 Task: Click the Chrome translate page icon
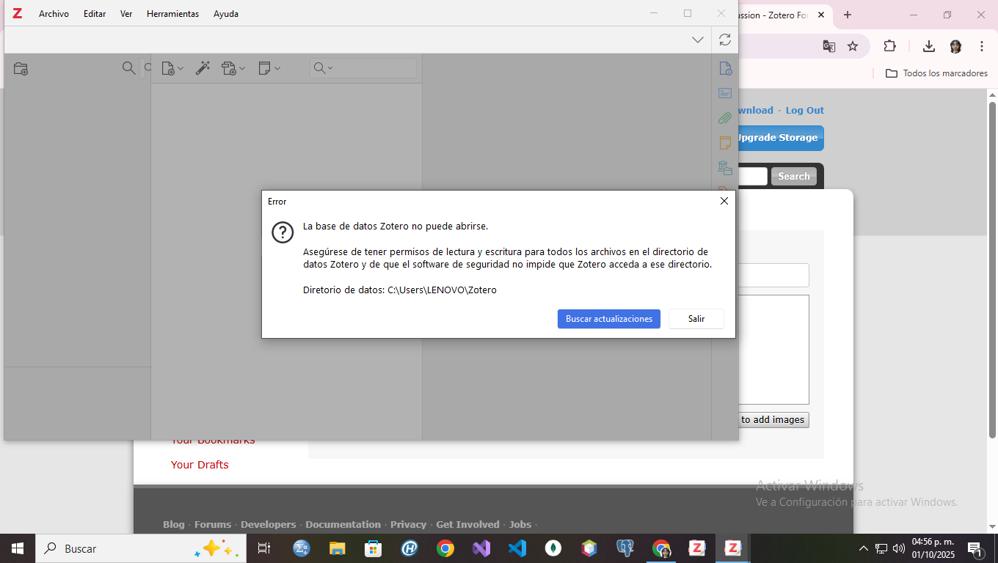click(829, 46)
